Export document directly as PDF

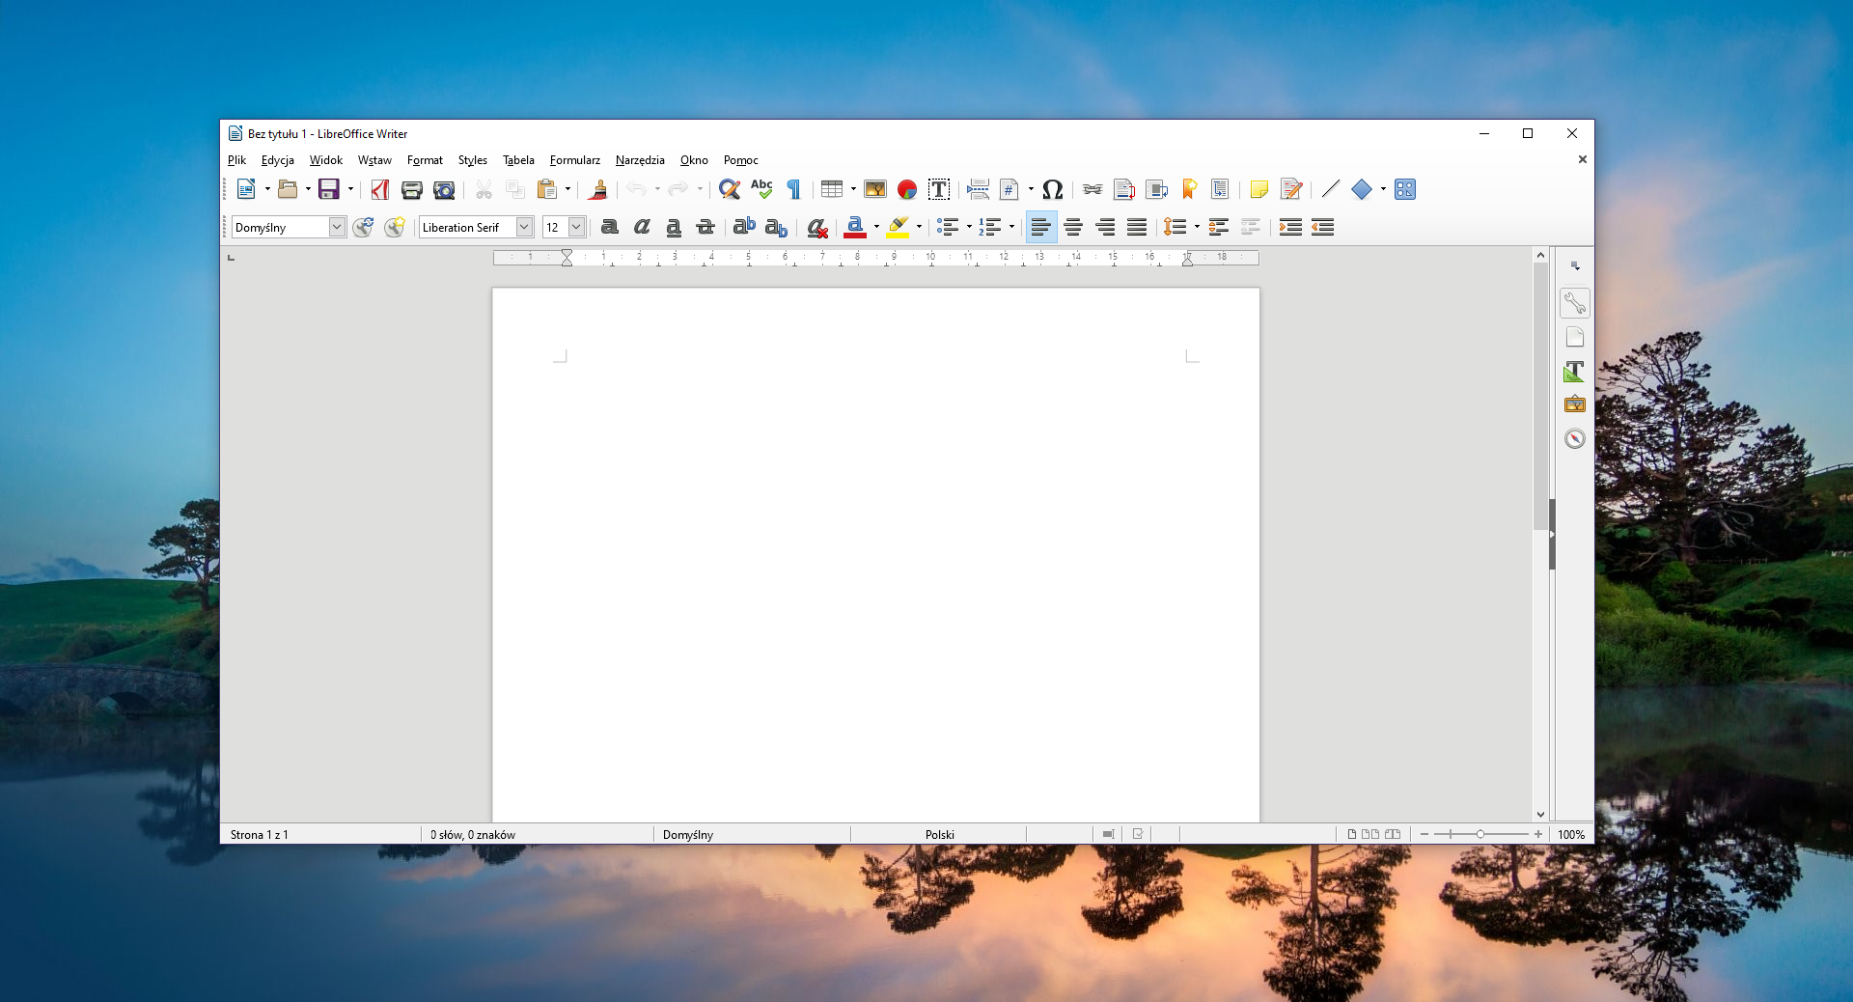coord(380,189)
